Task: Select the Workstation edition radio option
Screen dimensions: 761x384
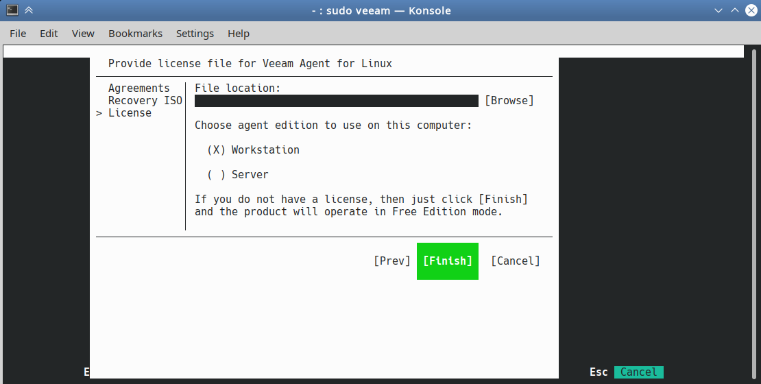Action: tap(254, 150)
